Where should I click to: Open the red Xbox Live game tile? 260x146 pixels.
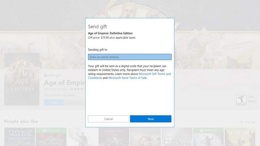coord(51,137)
